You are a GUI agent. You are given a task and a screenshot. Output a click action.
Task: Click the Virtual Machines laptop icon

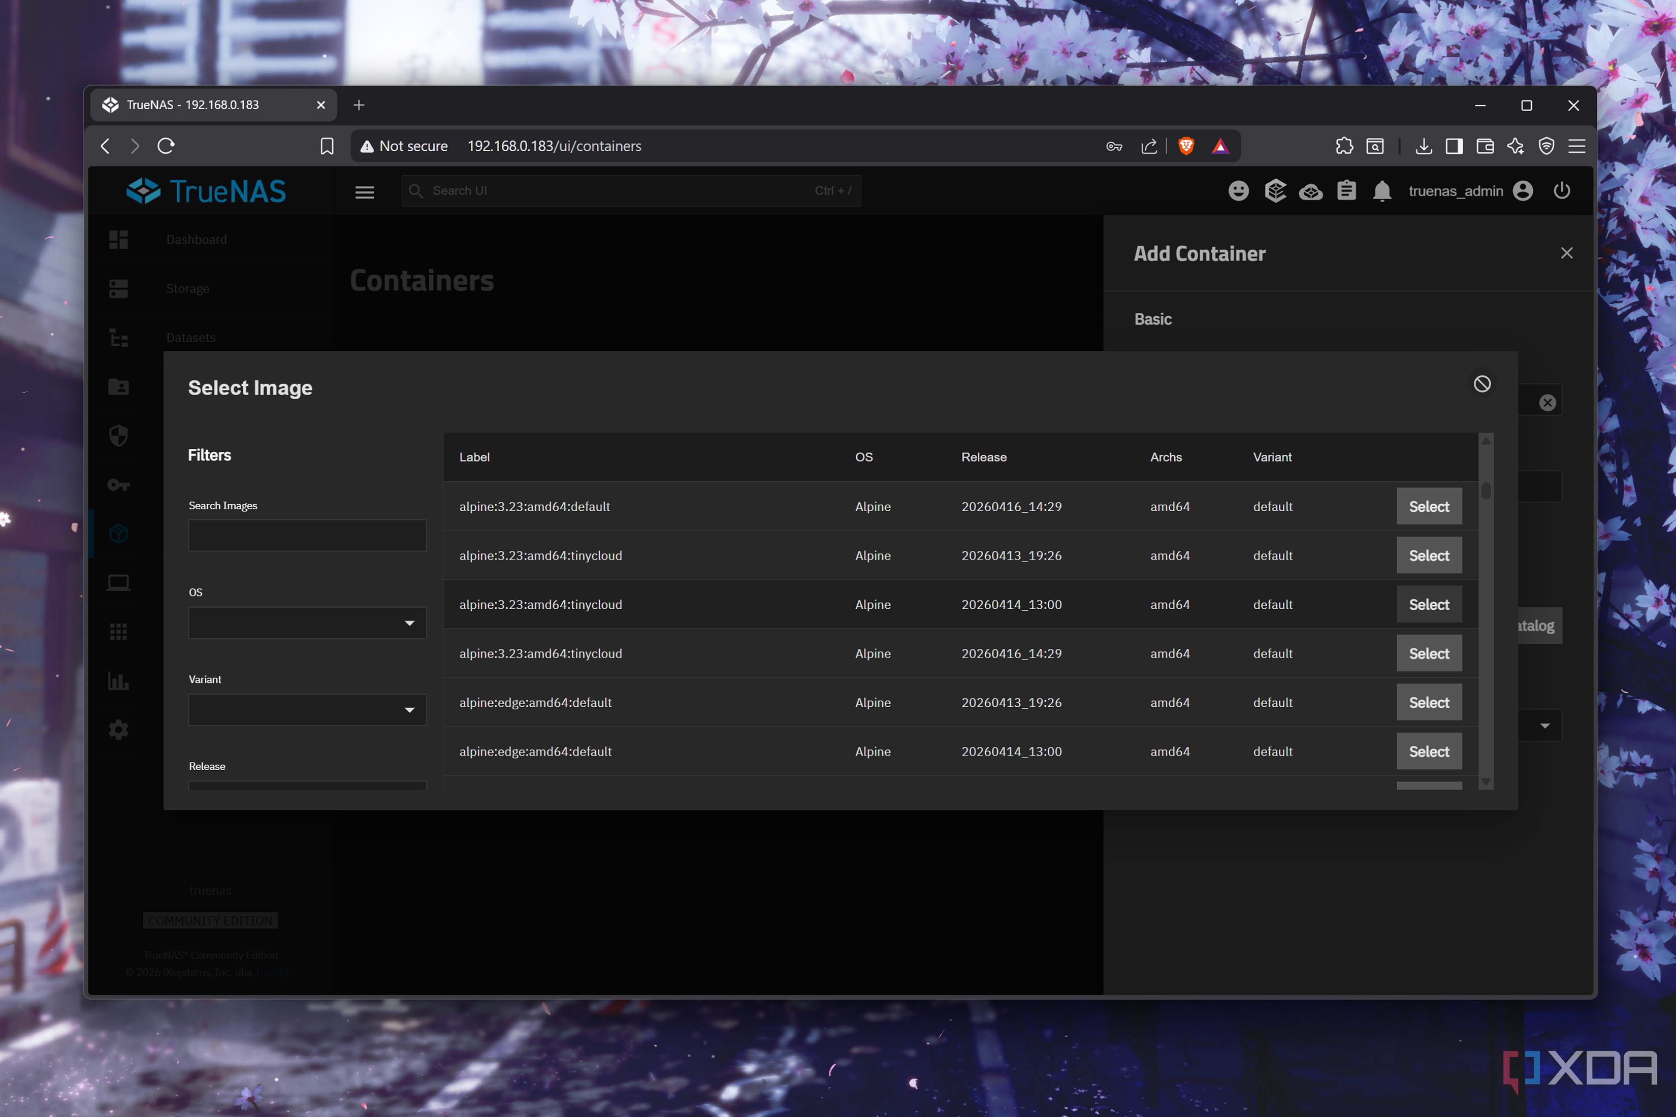click(118, 583)
